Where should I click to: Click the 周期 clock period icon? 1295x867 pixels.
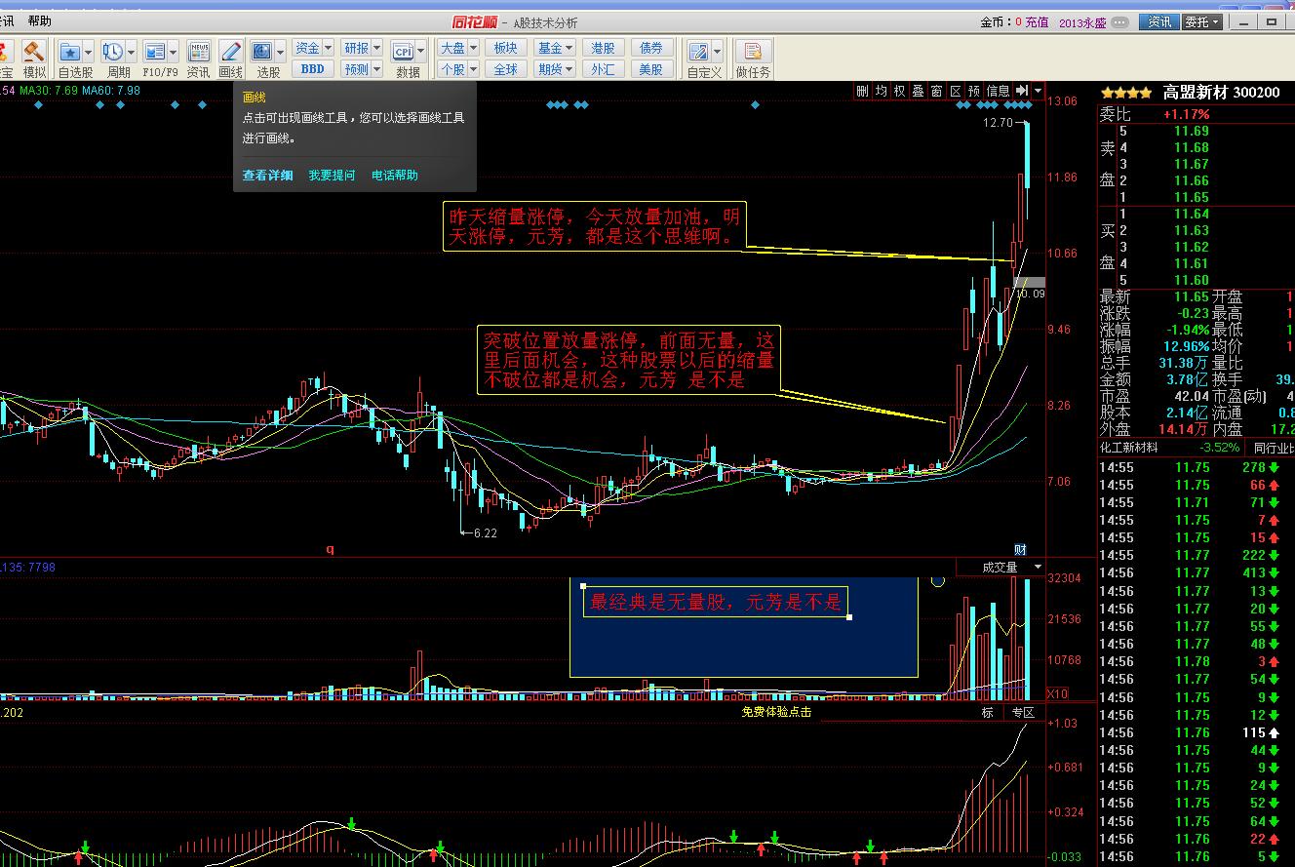pyautogui.click(x=113, y=59)
